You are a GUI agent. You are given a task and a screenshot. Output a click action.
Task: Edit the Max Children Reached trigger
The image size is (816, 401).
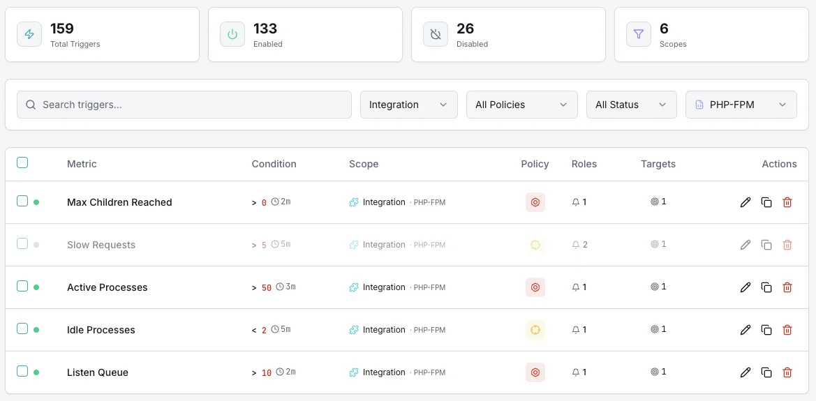click(745, 202)
